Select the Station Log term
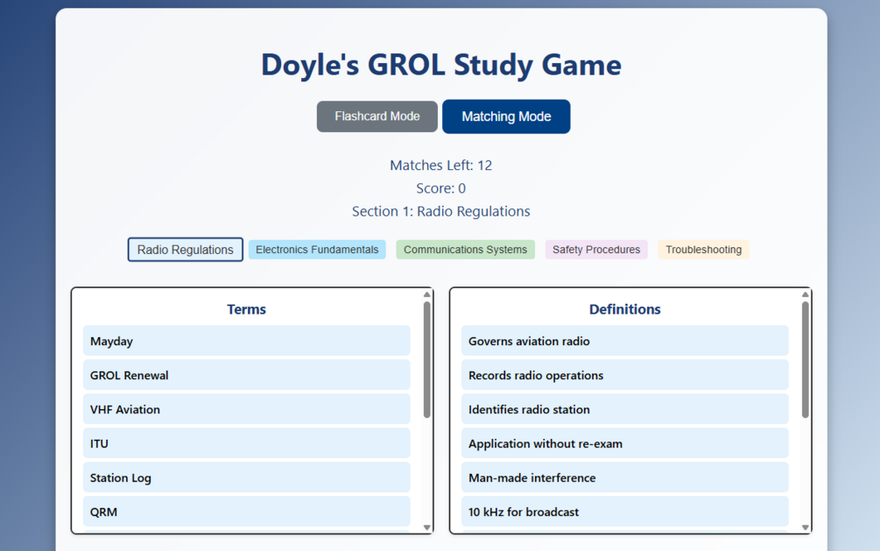 click(x=246, y=478)
